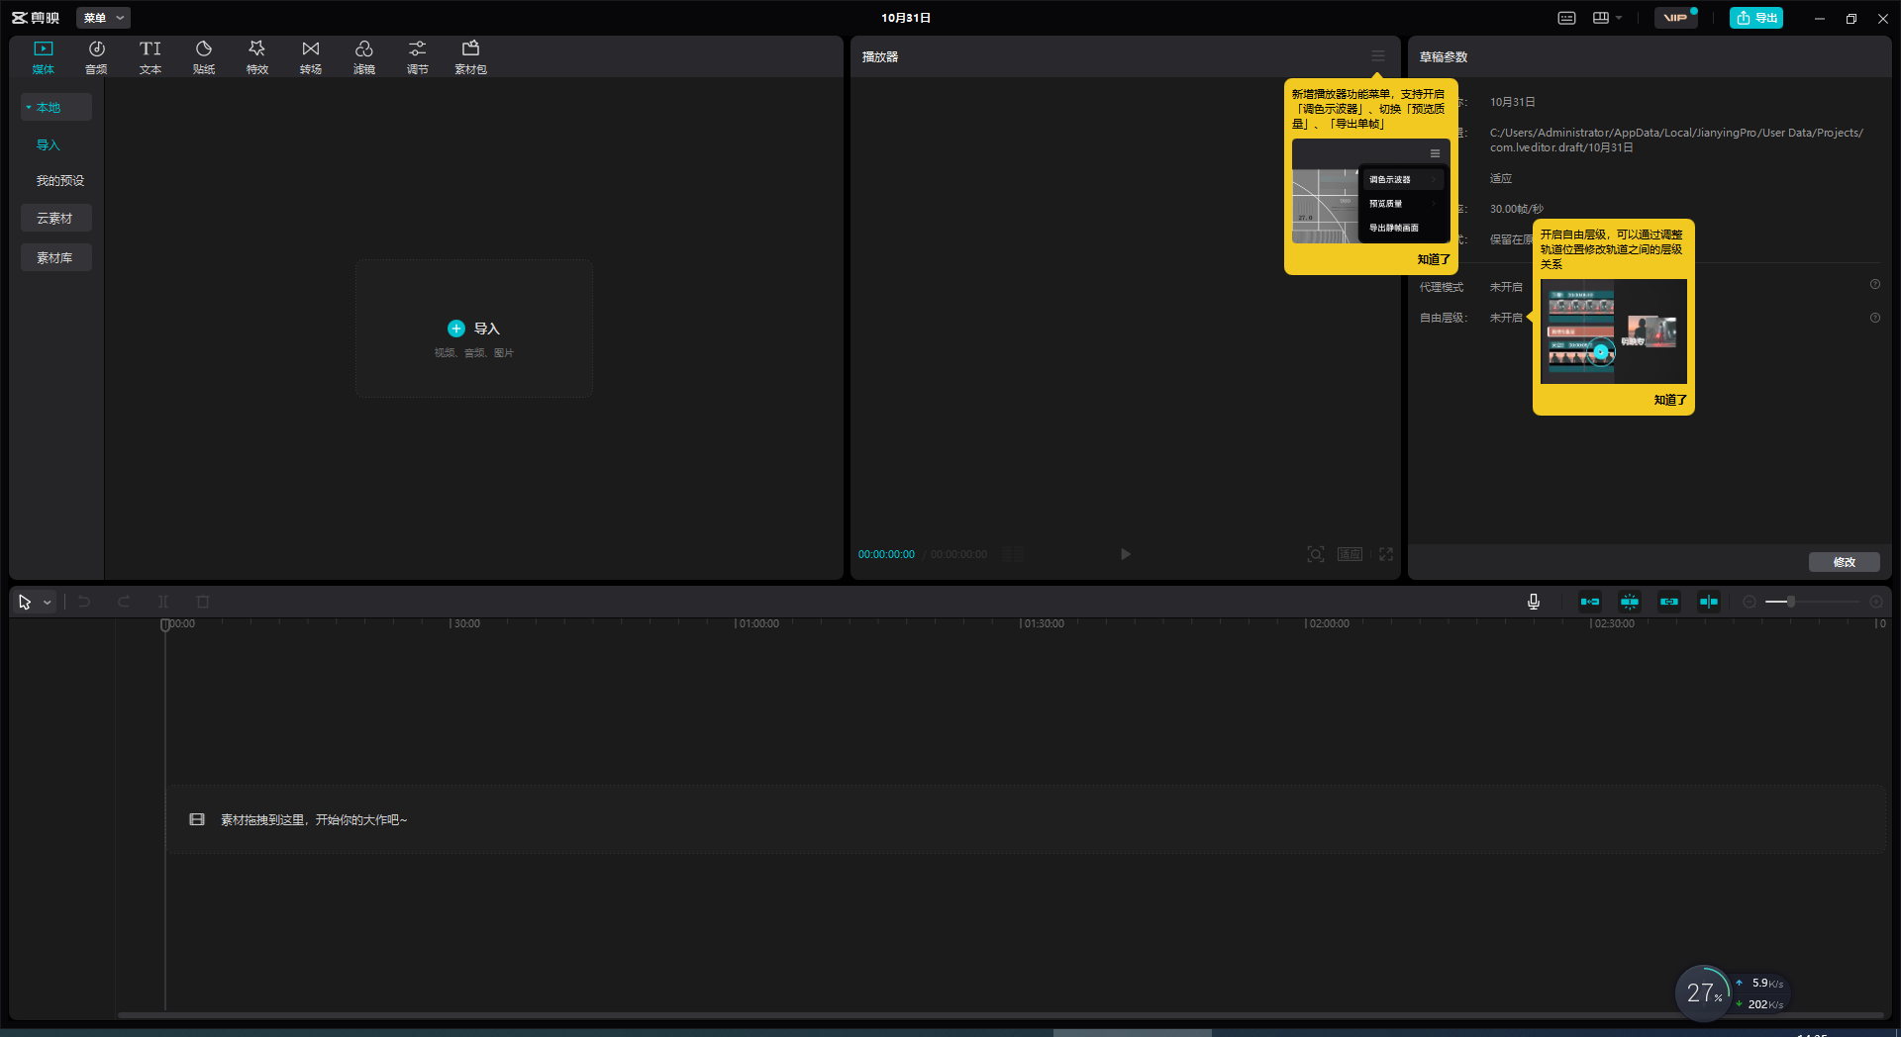Screen dimensions: 1901x1037
Task: Click the microphone record icon in timeline toolbar
Action: point(1534,602)
